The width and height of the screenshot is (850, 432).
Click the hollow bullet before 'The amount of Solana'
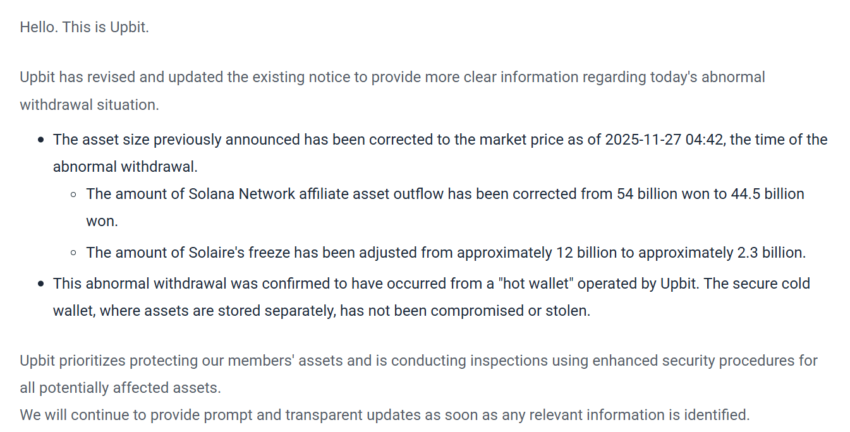tap(73, 195)
